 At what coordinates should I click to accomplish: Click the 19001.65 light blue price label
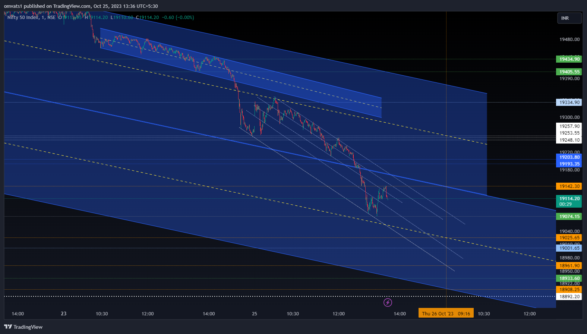pyautogui.click(x=569, y=248)
